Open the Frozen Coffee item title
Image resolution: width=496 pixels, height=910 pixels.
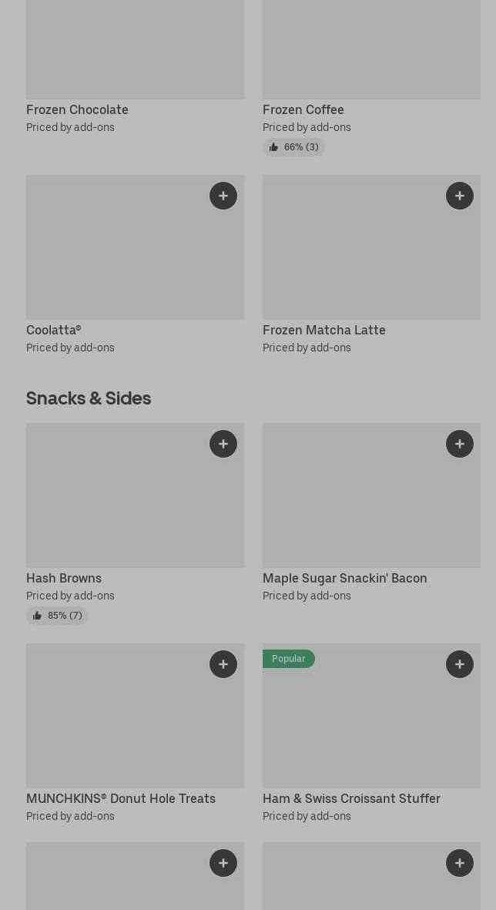(303, 109)
